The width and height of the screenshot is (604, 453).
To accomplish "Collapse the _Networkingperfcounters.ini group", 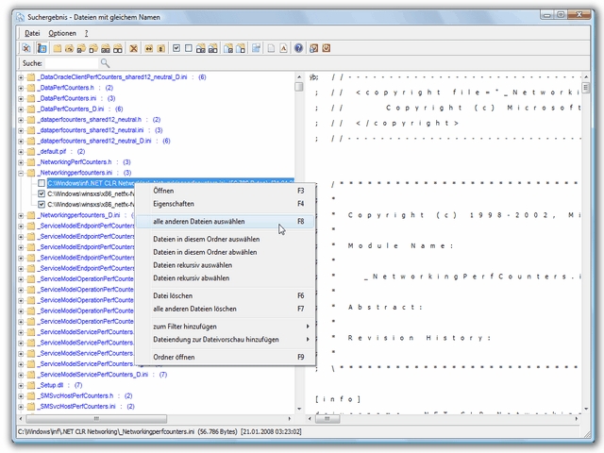I will coord(21,173).
